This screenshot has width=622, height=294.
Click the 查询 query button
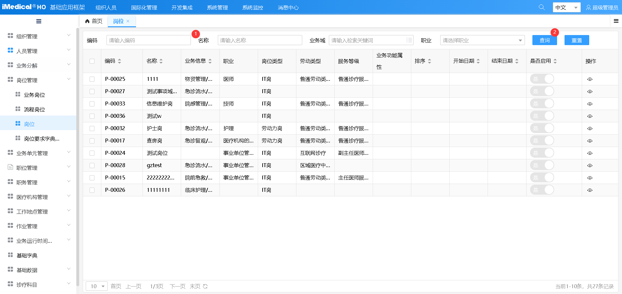tap(544, 40)
